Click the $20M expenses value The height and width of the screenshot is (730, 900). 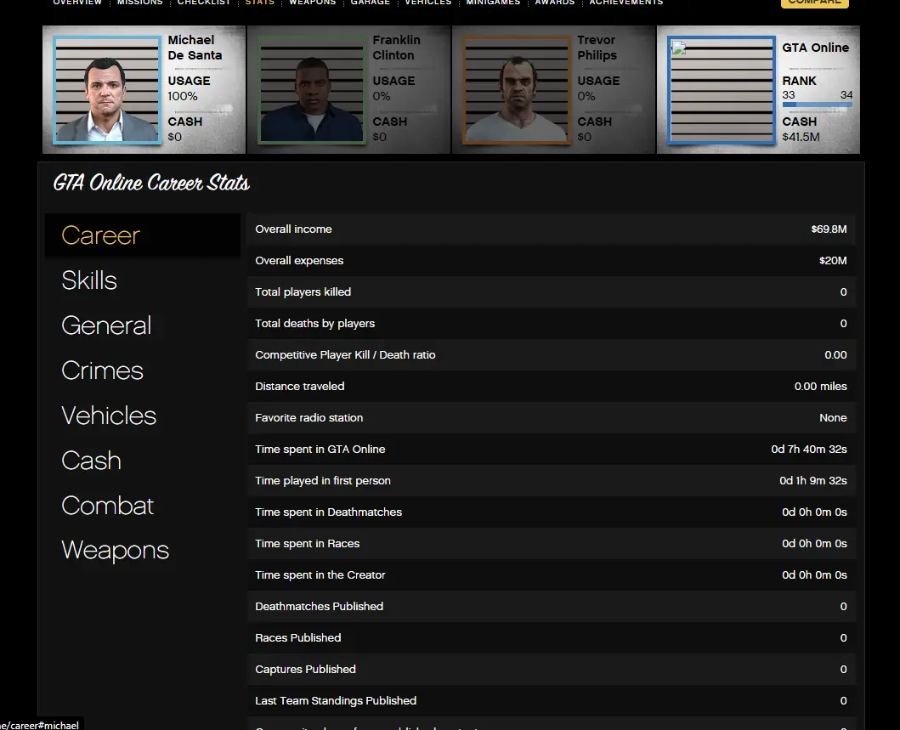pyautogui.click(x=833, y=261)
